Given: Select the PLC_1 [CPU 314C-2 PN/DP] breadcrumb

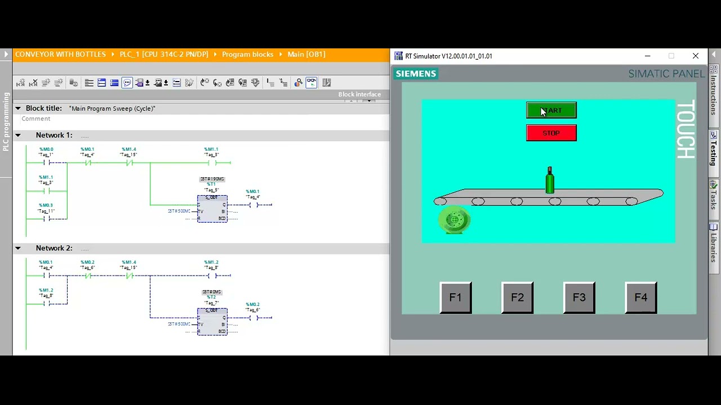Looking at the screenshot, I should point(164,55).
